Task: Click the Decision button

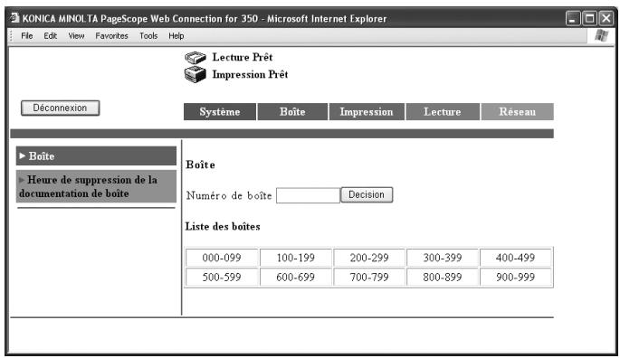Action: click(x=367, y=194)
